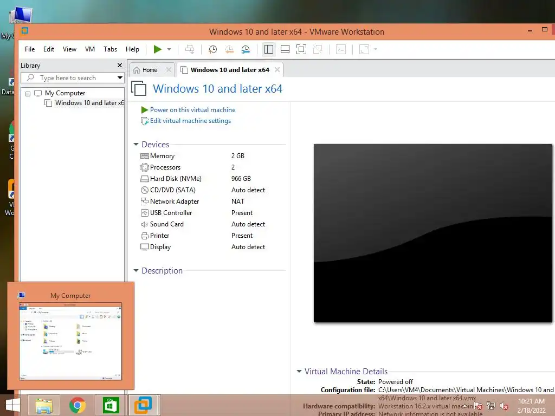The image size is (555, 416).
Task: Select the Display device
Action: pos(160,247)
